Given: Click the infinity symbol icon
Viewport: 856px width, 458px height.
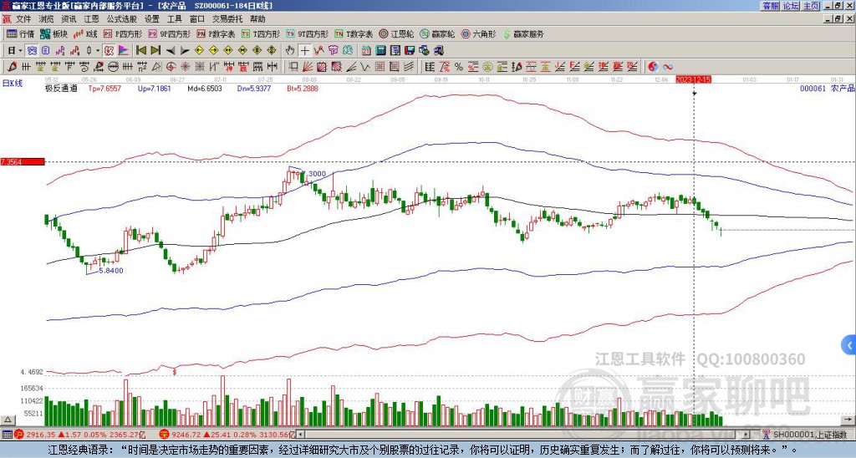Looking at the screenshot, I should pyautogui.click(x=668, y=67).
